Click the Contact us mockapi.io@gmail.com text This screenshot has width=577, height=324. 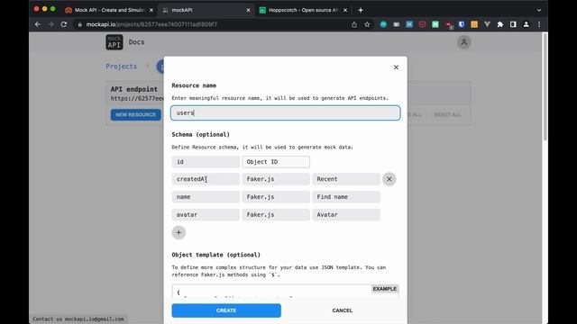click(x=78, y=319)
